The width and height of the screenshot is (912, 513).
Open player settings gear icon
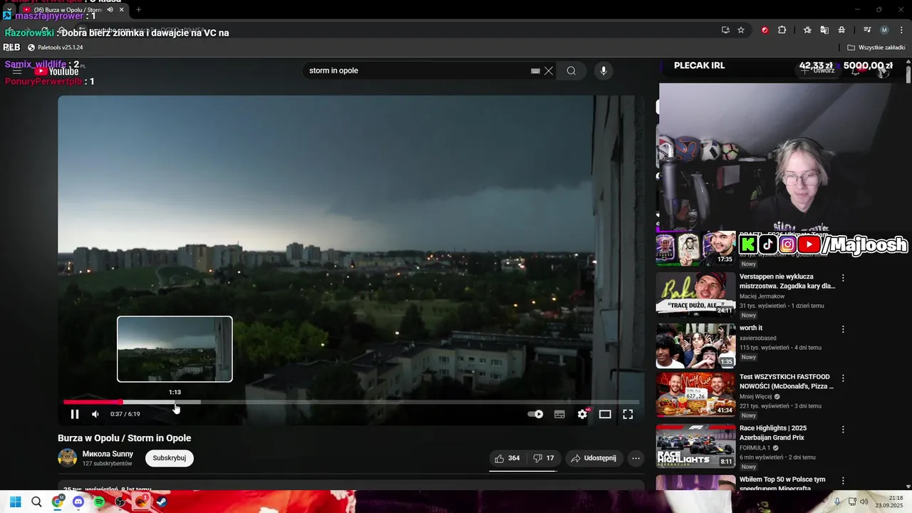[x=582, y=414]
